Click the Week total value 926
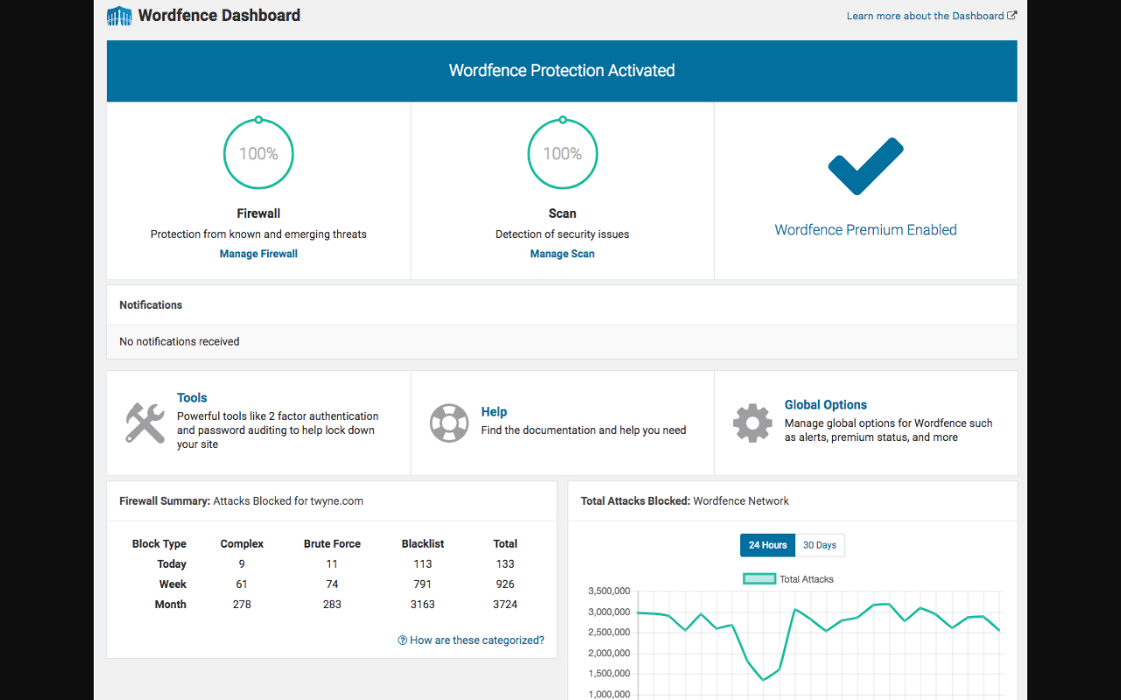The width and height of the screenshot is (1121, 700). point(504,584)
